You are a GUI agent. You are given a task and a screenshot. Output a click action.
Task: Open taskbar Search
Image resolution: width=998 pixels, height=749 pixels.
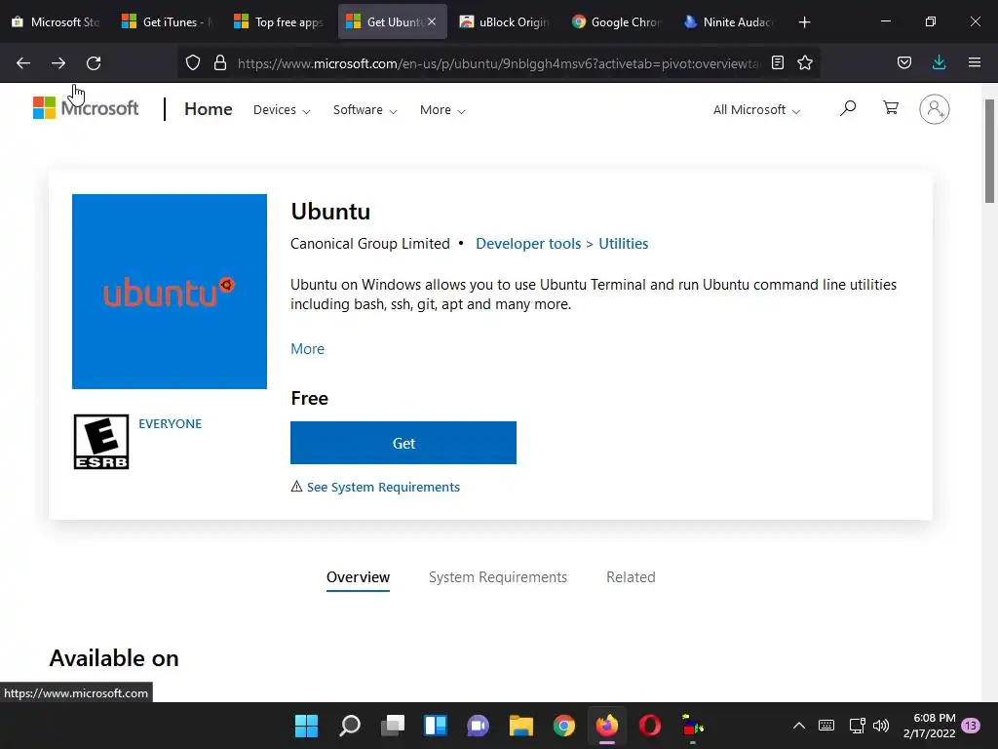350,726
